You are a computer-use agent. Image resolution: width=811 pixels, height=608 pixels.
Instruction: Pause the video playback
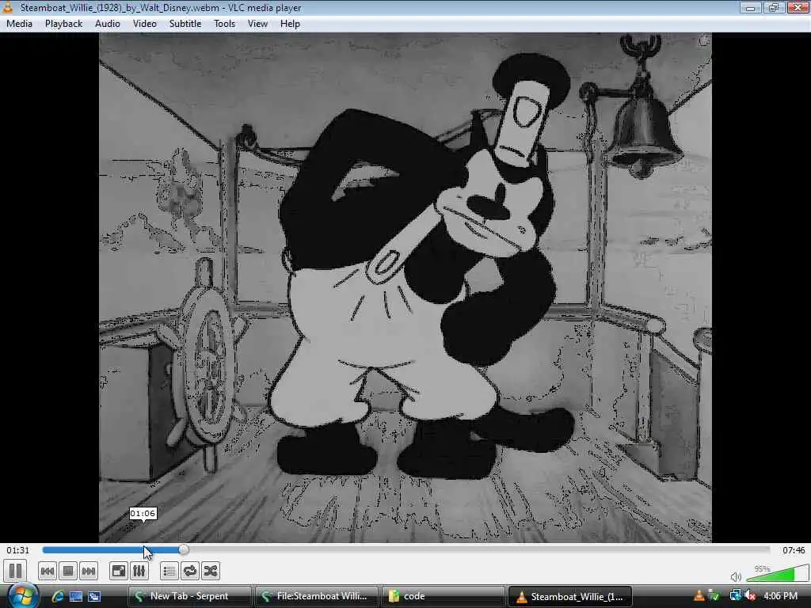16,571
